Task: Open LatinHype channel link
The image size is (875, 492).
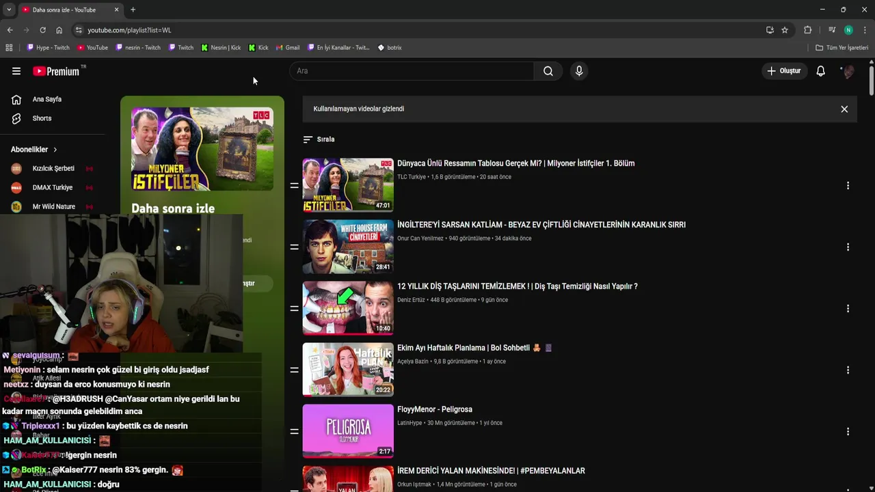Action: (x=409, y=423)
